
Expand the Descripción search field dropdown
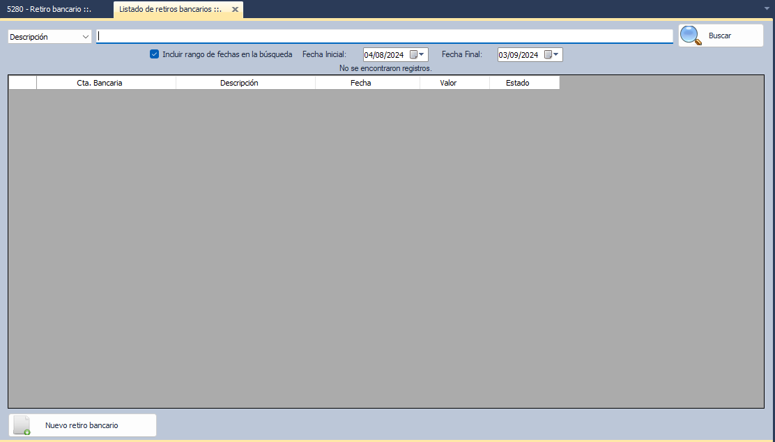click(85, 37)
